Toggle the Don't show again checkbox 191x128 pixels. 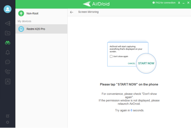click(111, 56)
